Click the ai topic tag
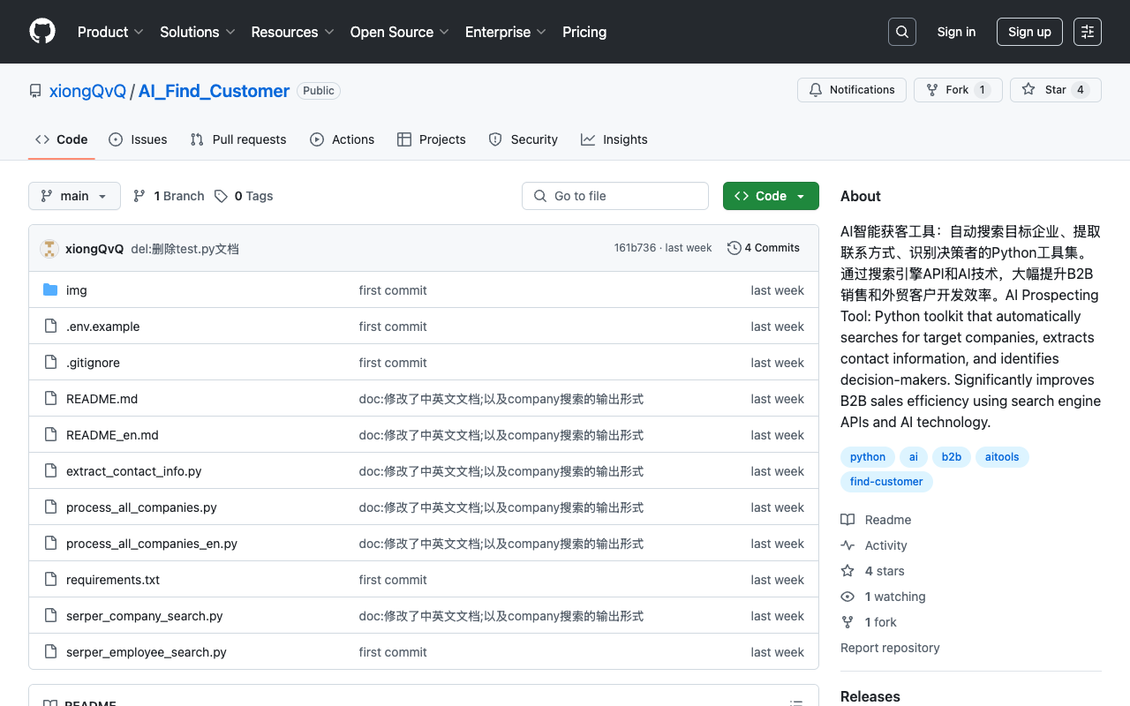 click(914, 457)
